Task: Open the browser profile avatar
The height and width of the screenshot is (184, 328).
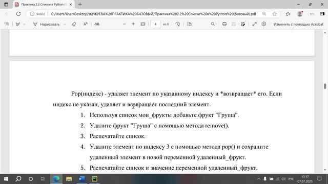Action: [300, 14]
